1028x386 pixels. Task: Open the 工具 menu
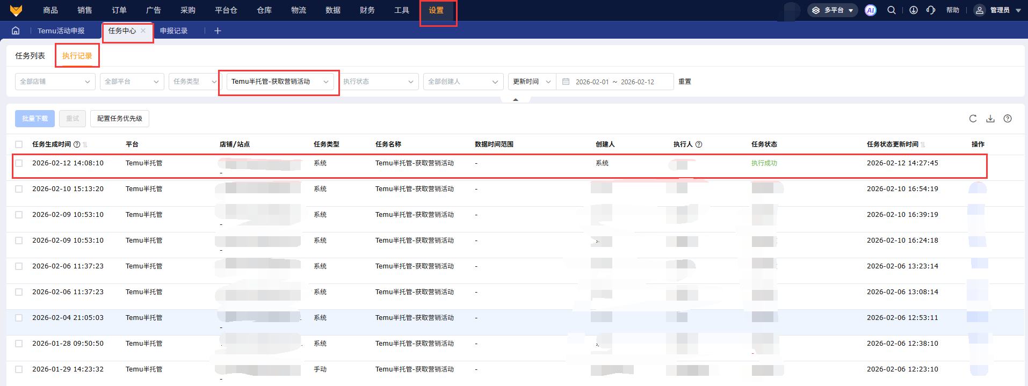tap(402, 10)
